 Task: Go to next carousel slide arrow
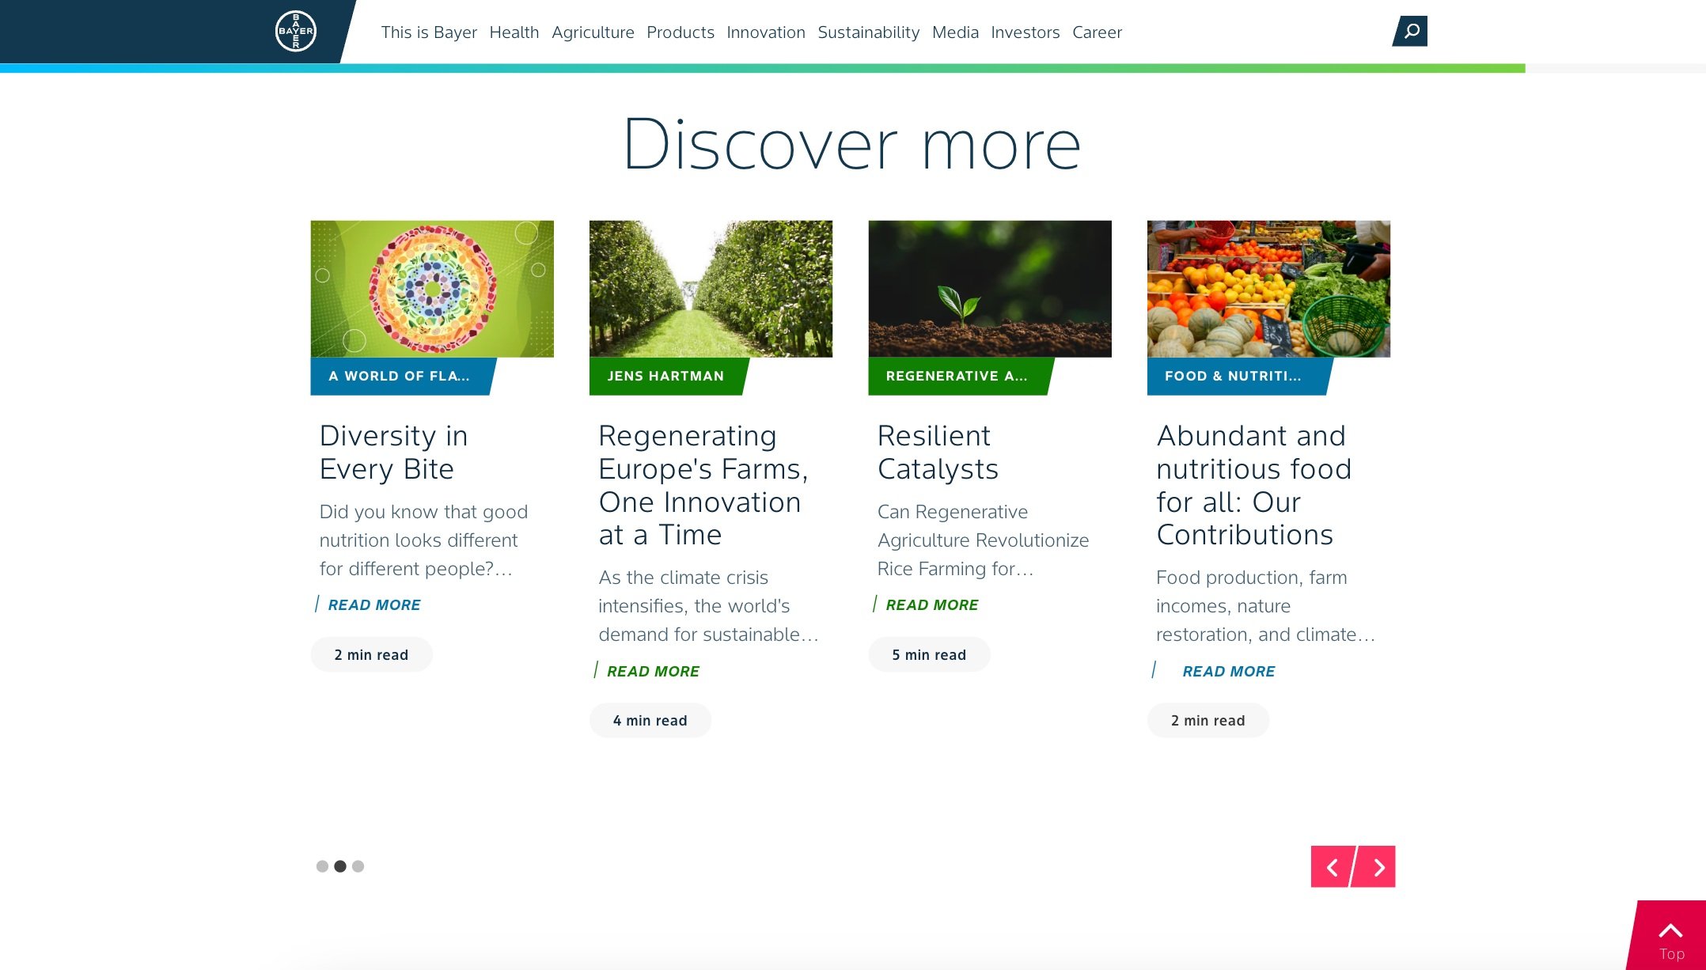1376,867
